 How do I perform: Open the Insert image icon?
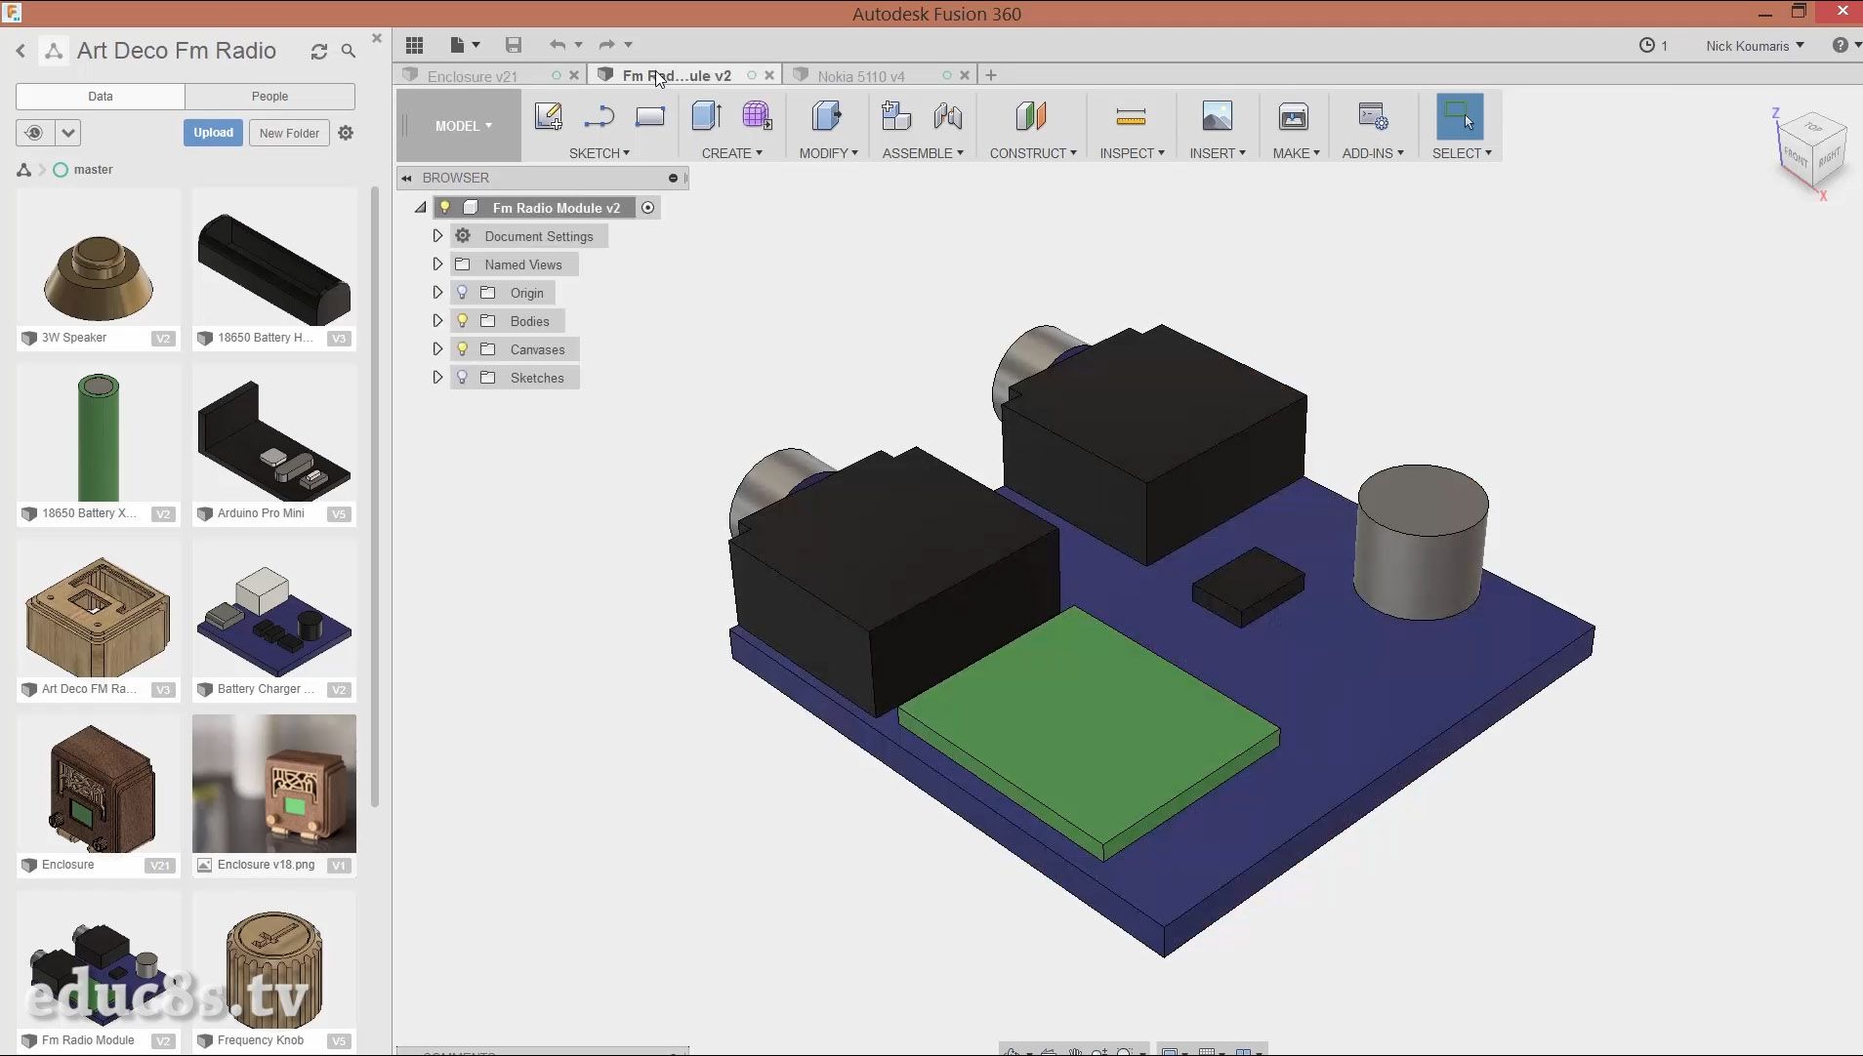click(1217, 118)
